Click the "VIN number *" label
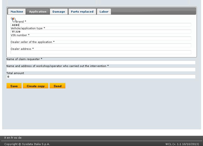This screenshot has height=146, width=203. [x=20, y=35]
